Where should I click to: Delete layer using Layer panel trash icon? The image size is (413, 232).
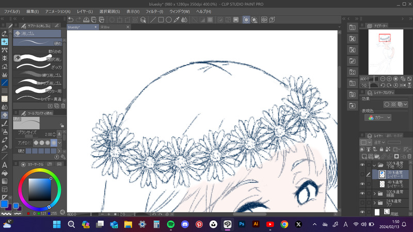409,157
